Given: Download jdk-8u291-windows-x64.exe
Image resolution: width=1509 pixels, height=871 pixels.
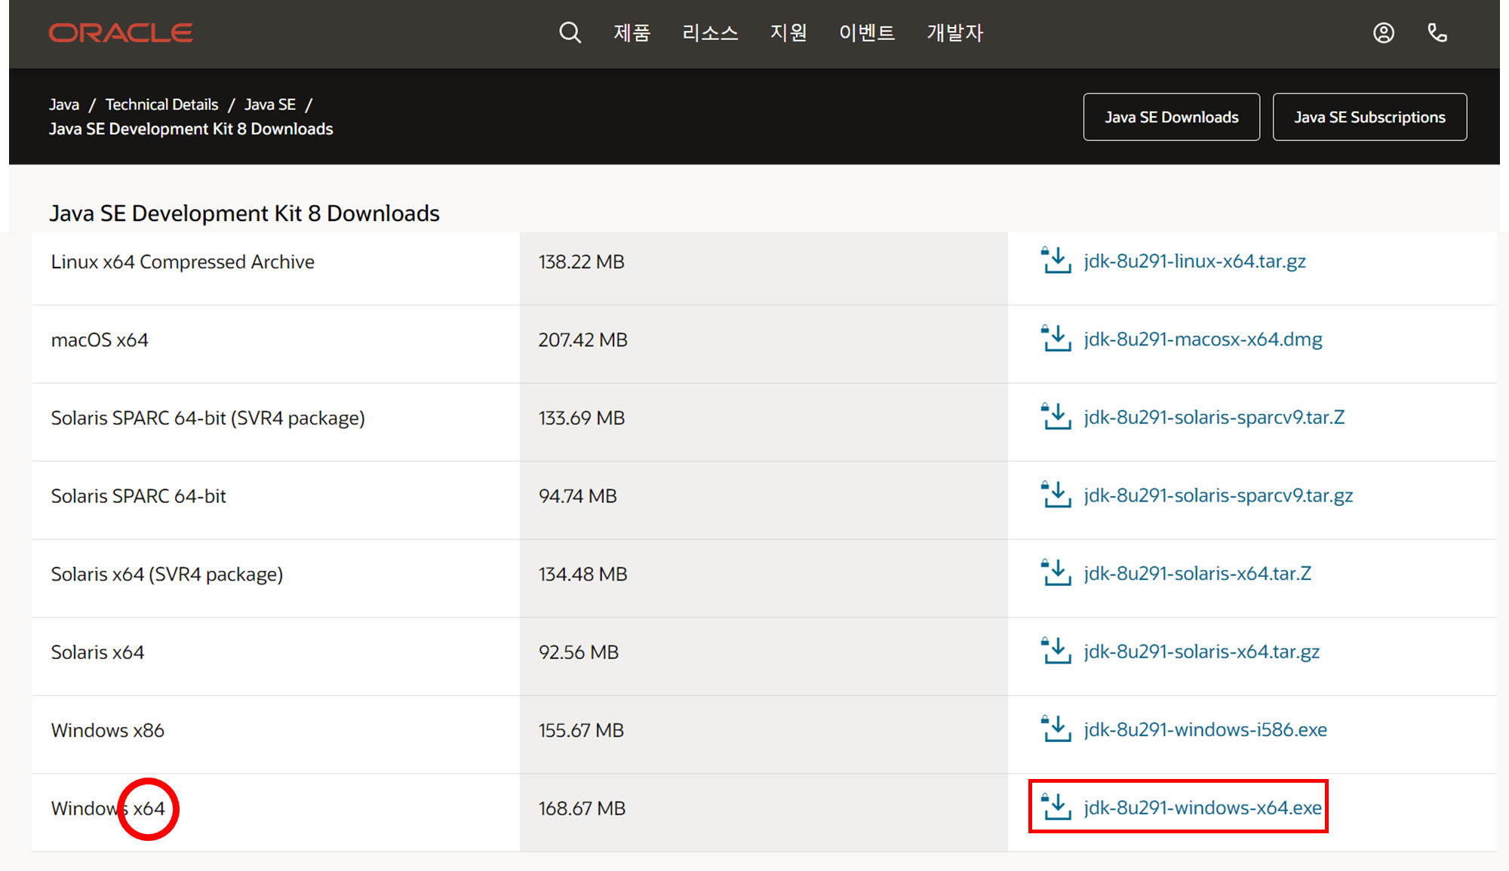Looking at the screenshot, I should 1203,808.
